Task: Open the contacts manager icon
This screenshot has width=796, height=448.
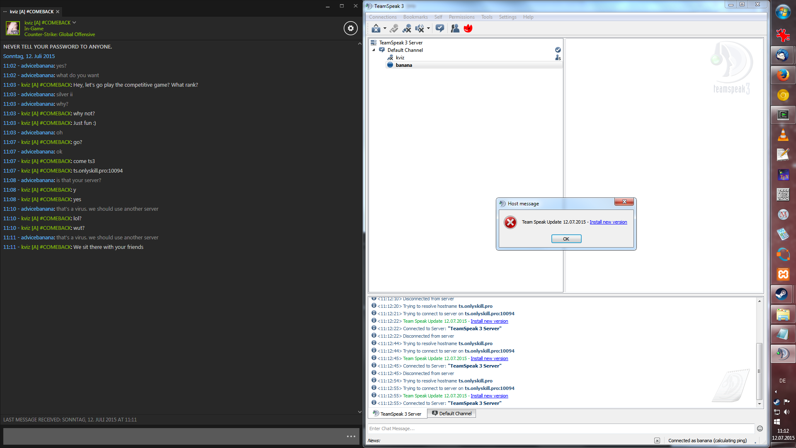Action: point(455,28)
